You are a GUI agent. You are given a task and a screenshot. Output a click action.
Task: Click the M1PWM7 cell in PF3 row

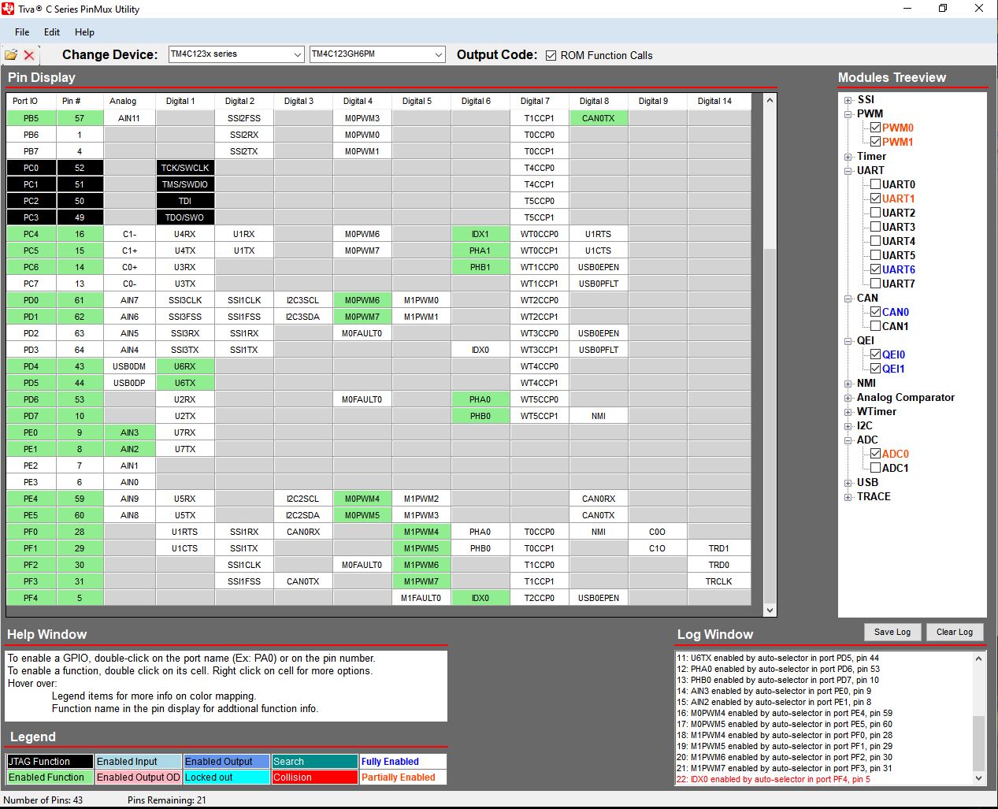(x=421, y=581)
